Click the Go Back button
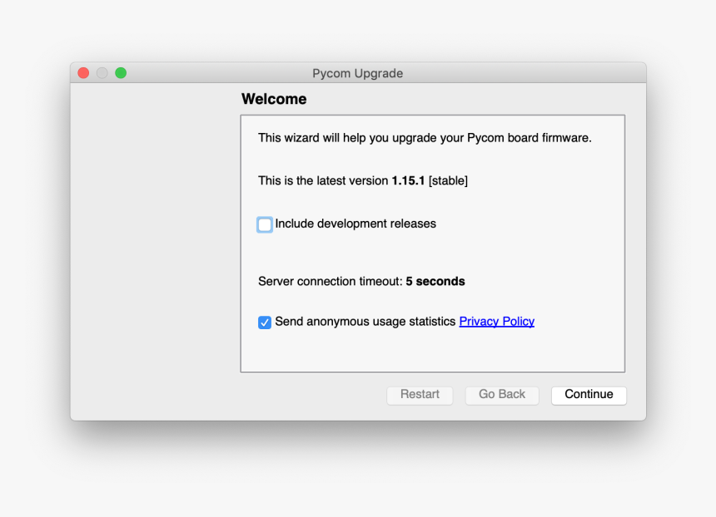 [x=501, y=395]
